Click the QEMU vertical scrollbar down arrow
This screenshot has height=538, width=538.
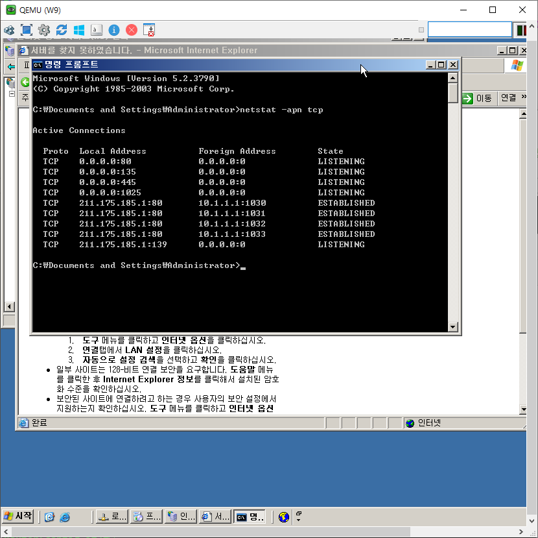coord(532,521)
